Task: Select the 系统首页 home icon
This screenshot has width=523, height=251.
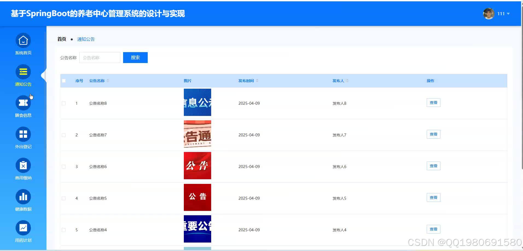Action: coord(23,40)
